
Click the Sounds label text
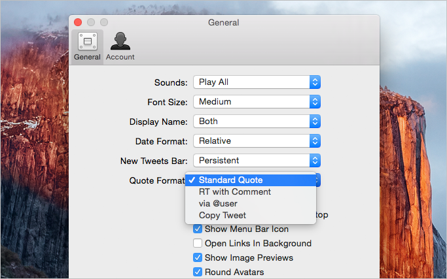coord(171,82)
